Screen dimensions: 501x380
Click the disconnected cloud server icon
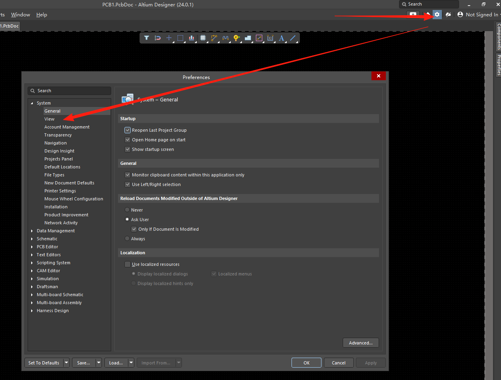pyautogui.click(x=448, y=14)
